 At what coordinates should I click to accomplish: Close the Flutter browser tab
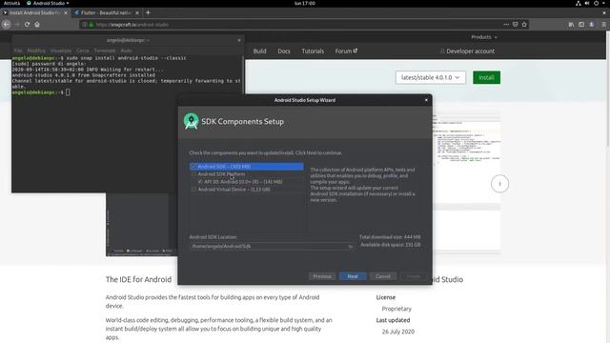tap(137, 12)
